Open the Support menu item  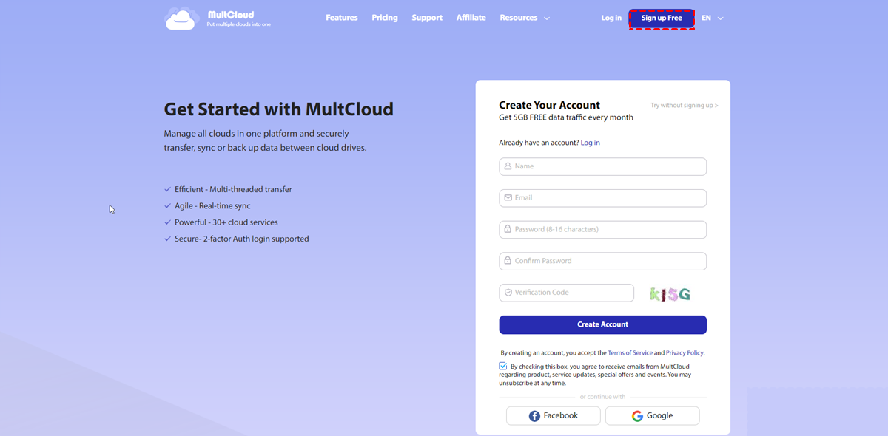coord(427,18)
